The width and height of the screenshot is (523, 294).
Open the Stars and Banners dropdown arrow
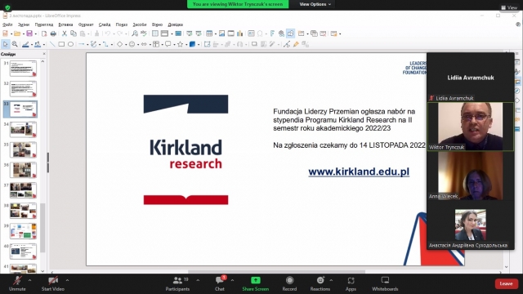(186, 44)
